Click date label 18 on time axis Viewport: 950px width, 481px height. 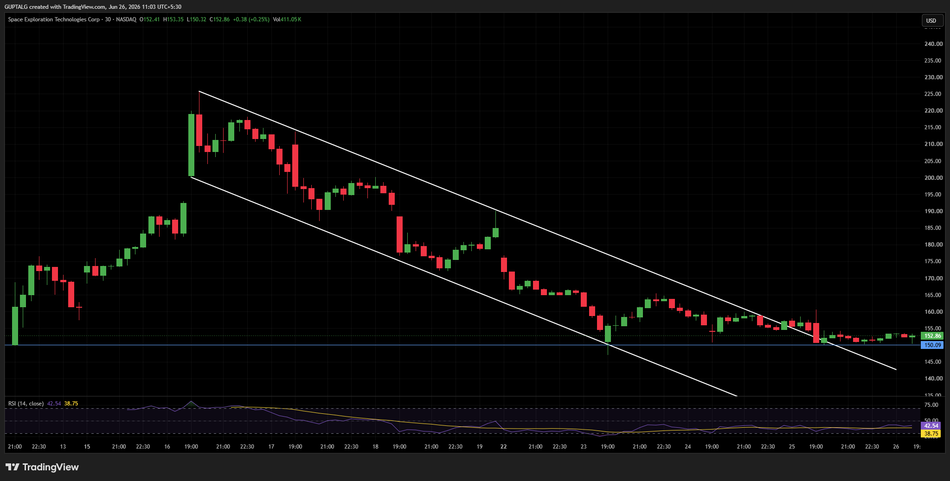pyautogui.click(x=375, y=447)
